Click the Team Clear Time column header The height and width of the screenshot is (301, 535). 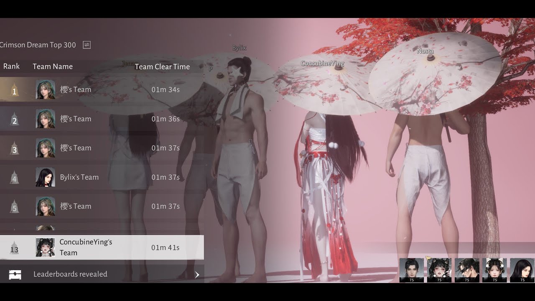tap(162, 66)
